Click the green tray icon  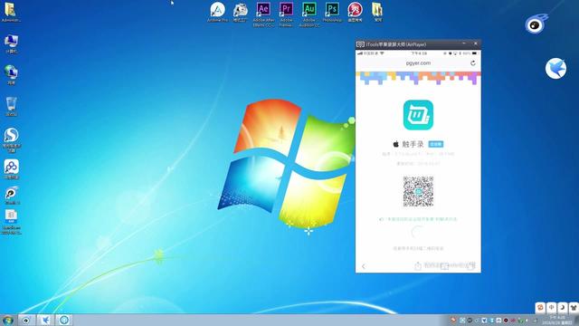point(520,320)
